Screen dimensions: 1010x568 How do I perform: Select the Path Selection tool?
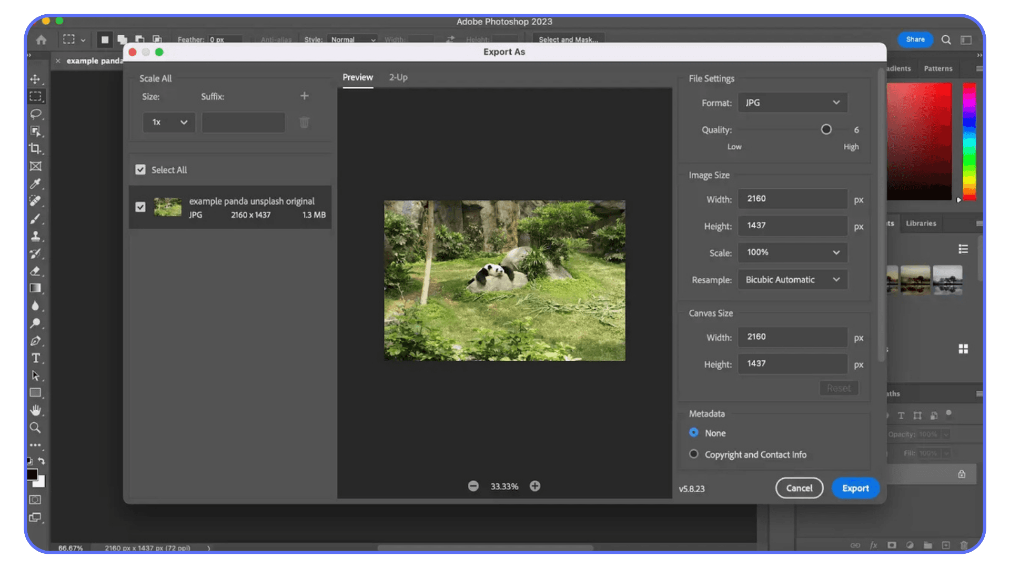point(35,376)
